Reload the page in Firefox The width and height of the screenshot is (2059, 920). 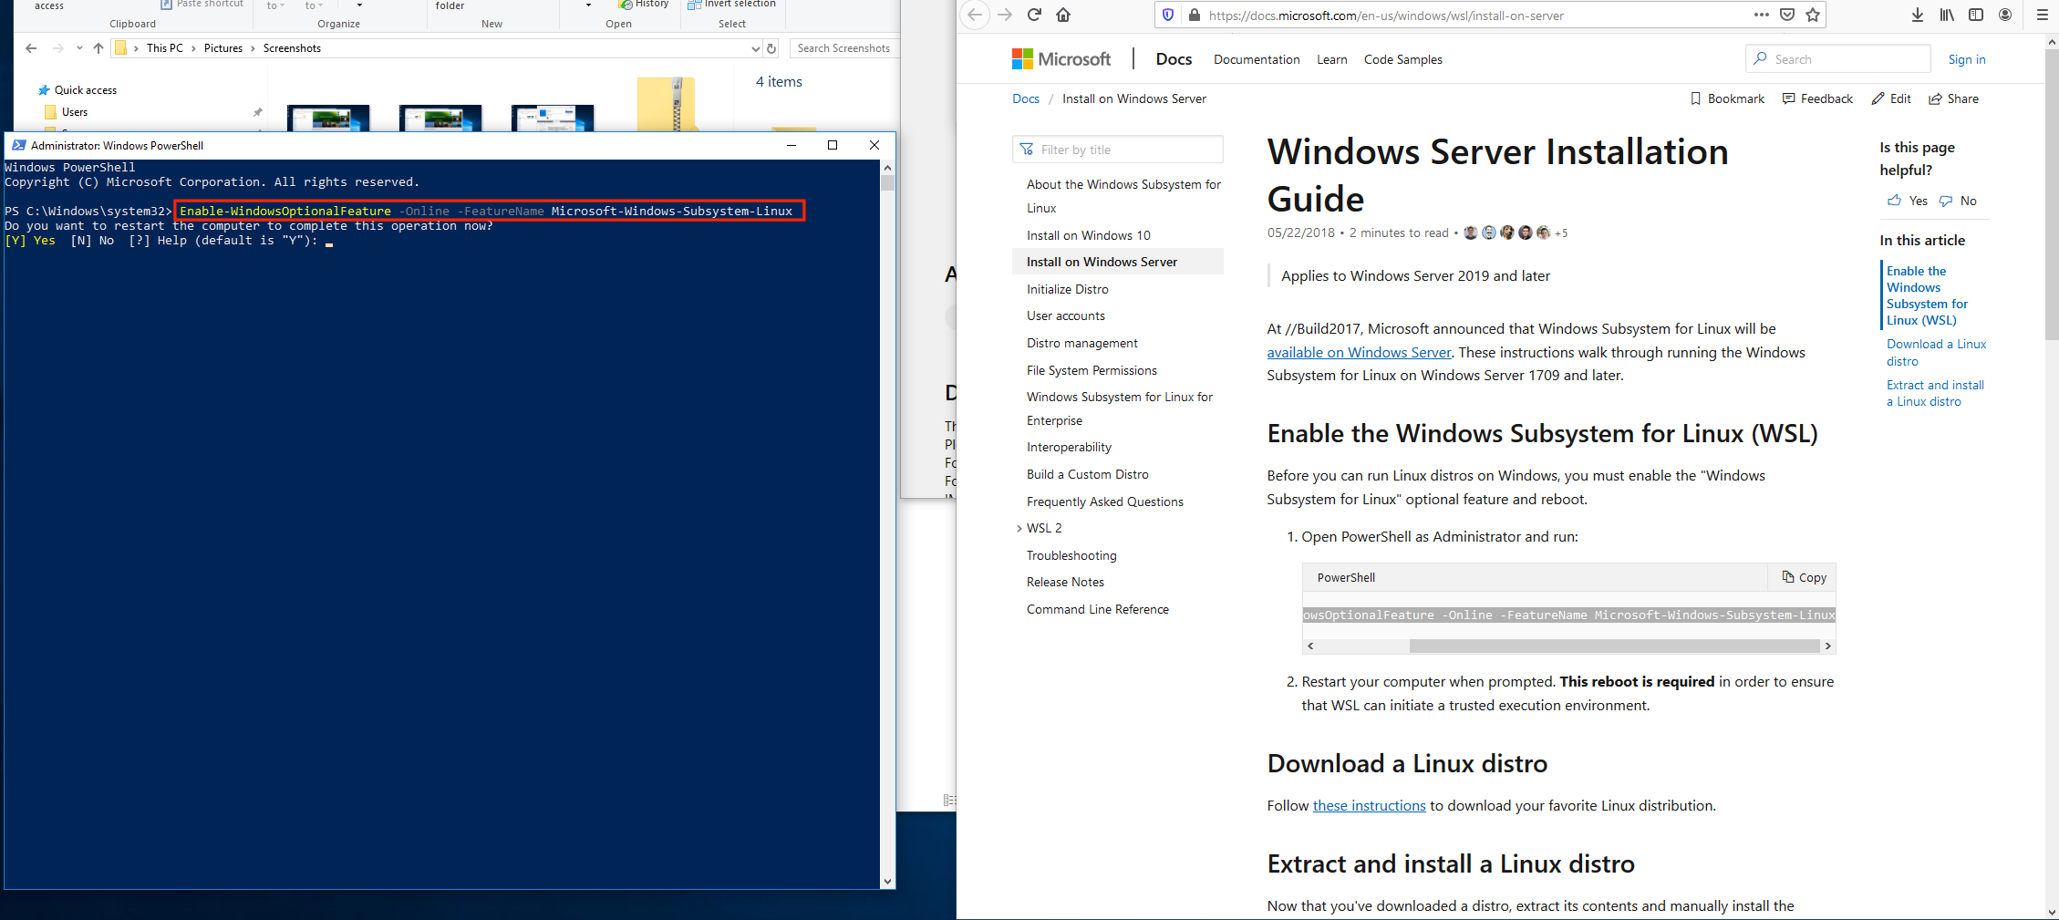coord(1034,15)
